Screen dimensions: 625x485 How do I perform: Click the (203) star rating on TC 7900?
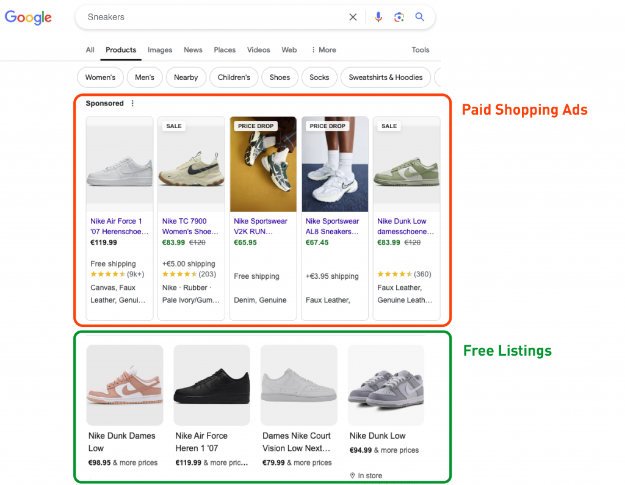point(189,274)
